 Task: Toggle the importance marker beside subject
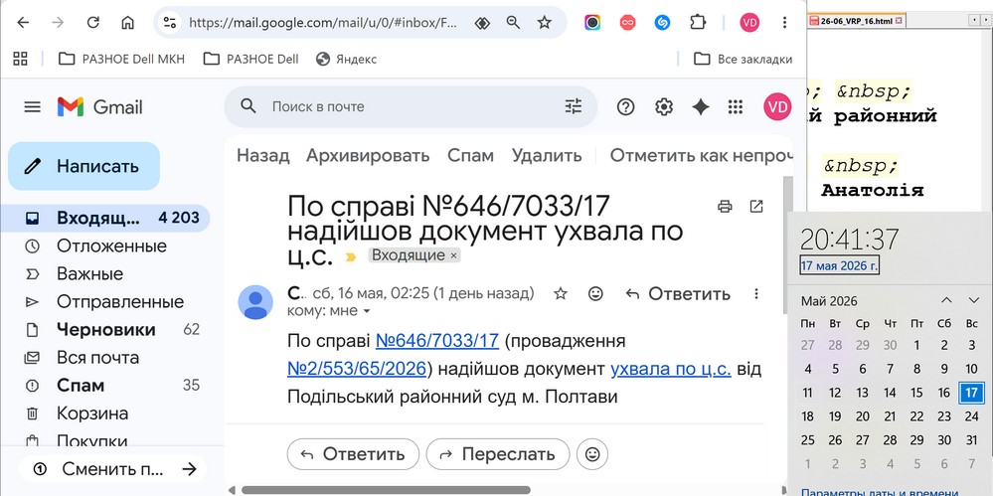coord(350,256)
